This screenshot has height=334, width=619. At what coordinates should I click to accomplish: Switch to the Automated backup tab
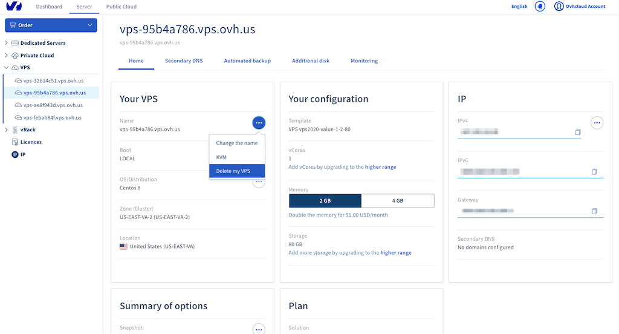pos(247,61)
